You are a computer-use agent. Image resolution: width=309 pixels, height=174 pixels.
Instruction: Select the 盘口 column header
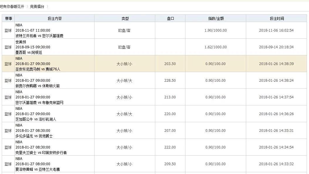click(x=170, y=18)
